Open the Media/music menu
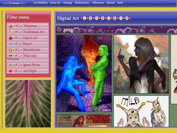The width and height of the screenshot is (177, 133). (82, 3)
